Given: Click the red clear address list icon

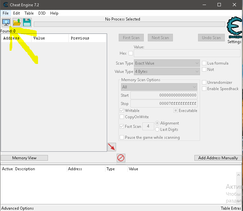Looking at the screenshot, I should (x=121, y=158).
